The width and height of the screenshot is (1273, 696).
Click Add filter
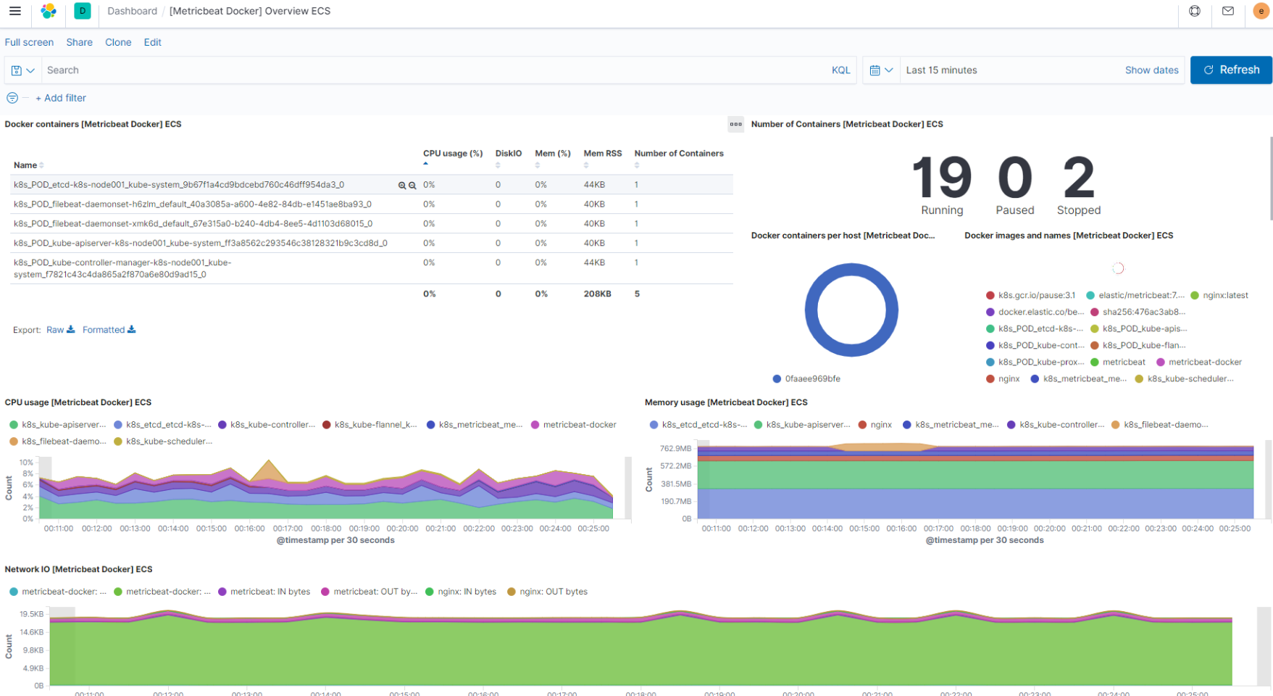pyautogui.click(x=61, y=98)
